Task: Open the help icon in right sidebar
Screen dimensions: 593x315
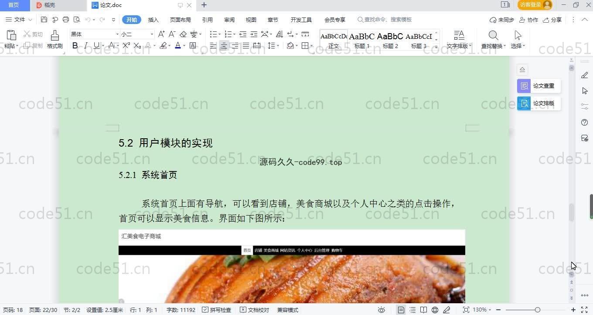Action: click(585, 123)
